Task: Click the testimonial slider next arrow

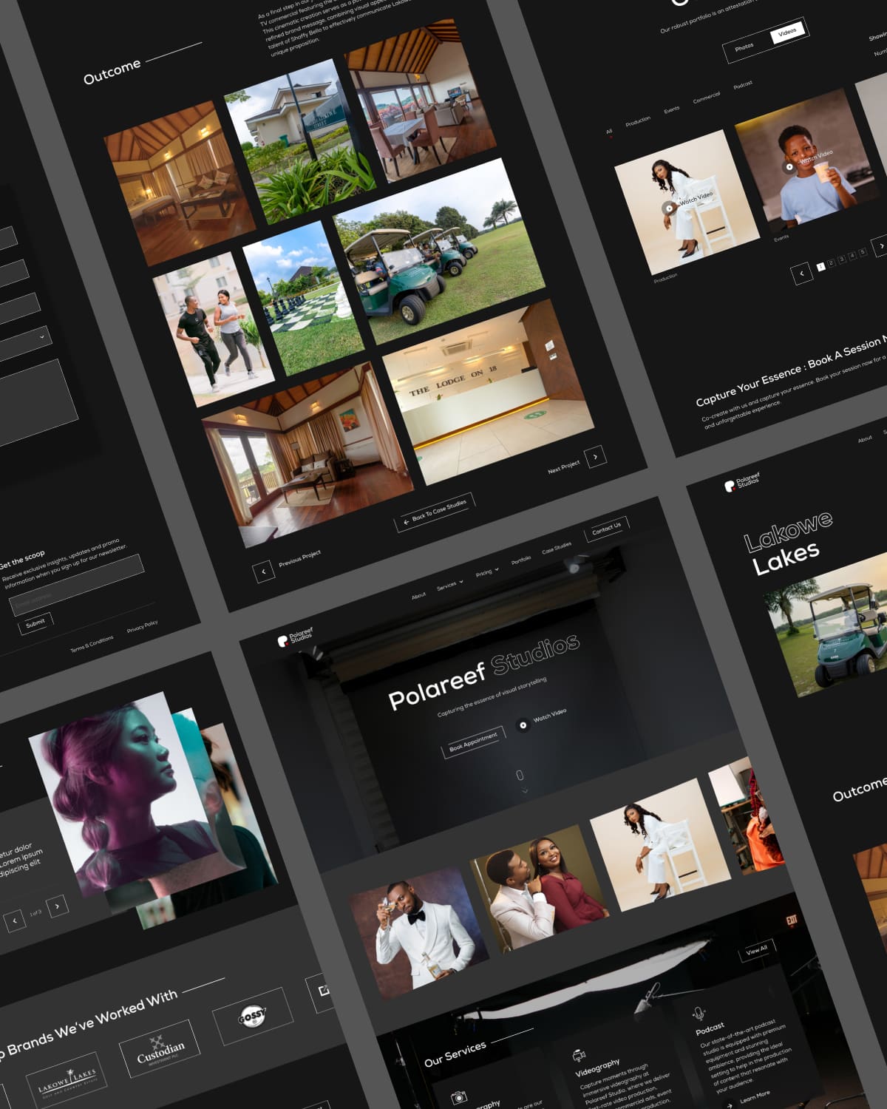Action: 57,906
